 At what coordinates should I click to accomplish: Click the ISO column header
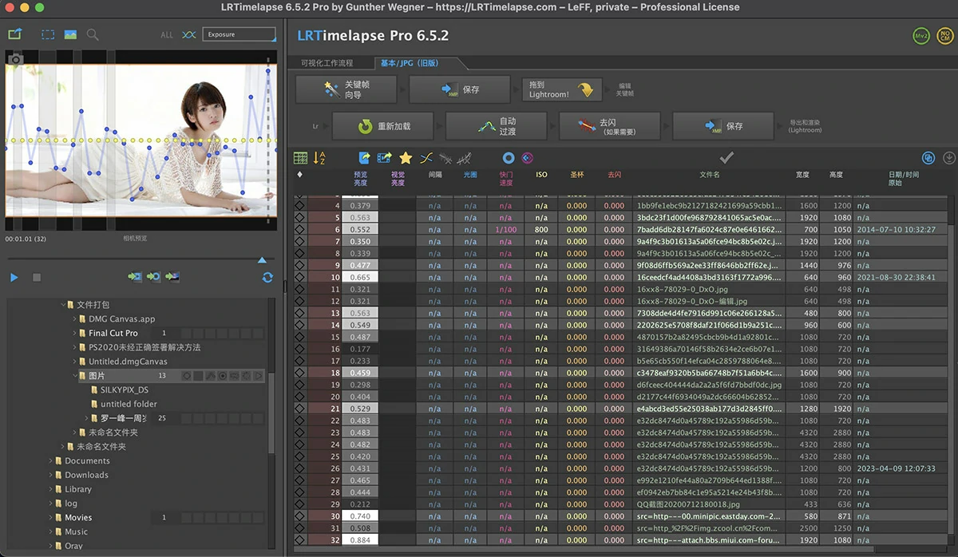[541, 174]
